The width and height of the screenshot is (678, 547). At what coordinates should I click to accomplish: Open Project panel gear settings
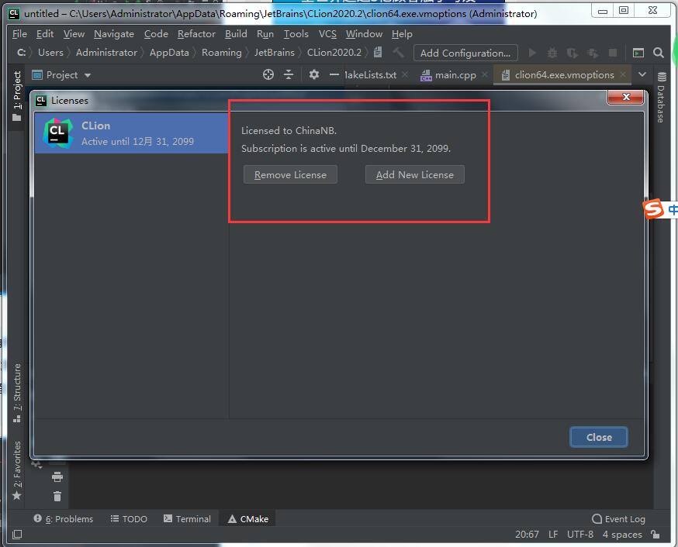tap(314, 74)
